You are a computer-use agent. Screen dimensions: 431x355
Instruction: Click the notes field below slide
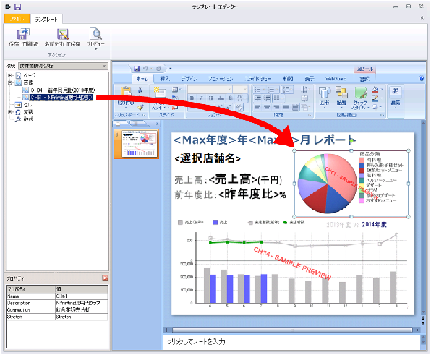pos(292,342)
